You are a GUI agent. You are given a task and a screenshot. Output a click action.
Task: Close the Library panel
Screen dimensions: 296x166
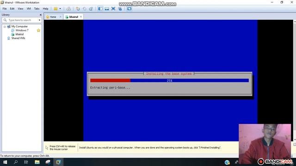(x=40, y=15)
